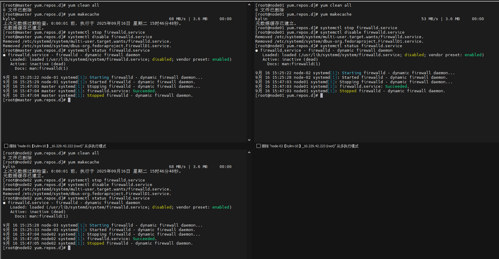Click the down arrow of master pane scrollbar
The height and width of the screenshot is (259, 499).
(x=249, y=140)
